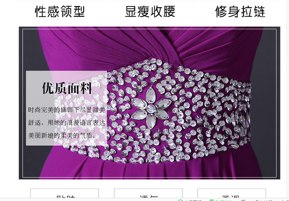Image resolution: width=289 pixels, height=201 pixels.
Task: Click the line 美丽新娘的柔美的气质。
Action: (62, 136)
